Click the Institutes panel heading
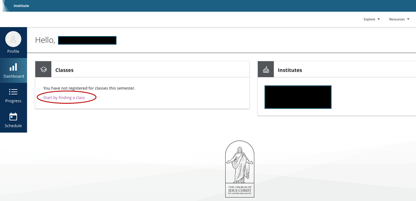This screenshot has height=201, width=416. [x=290, y=70]
